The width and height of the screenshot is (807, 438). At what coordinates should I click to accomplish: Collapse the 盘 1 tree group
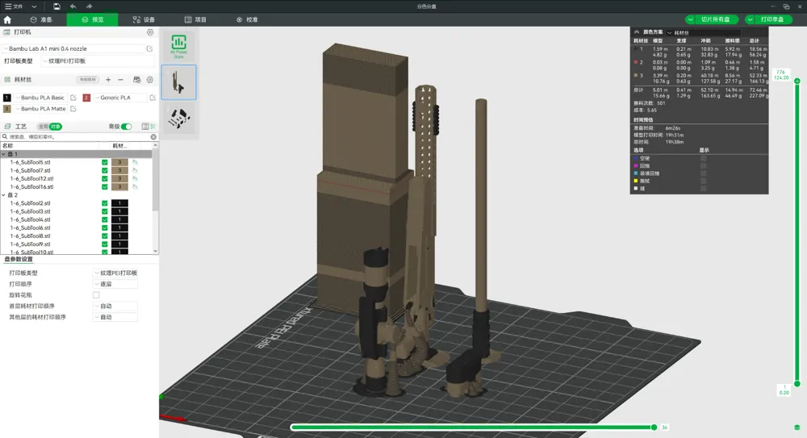click(x=3, y=154)
